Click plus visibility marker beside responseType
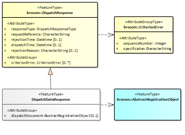Viewport: 185px width, 135px height. (5, 29)
